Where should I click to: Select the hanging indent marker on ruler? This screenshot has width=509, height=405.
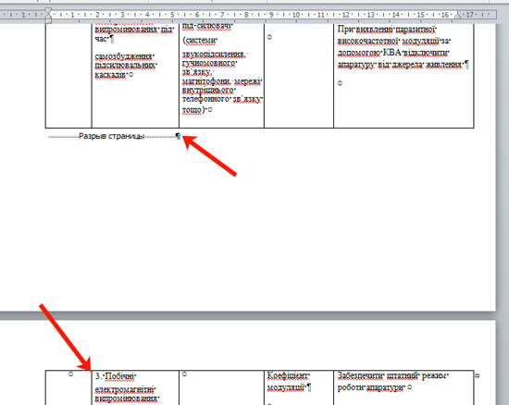(x=48, y=17)
